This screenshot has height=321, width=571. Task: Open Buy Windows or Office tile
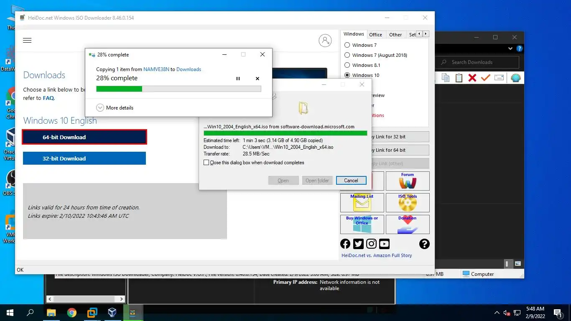point(362,224)
